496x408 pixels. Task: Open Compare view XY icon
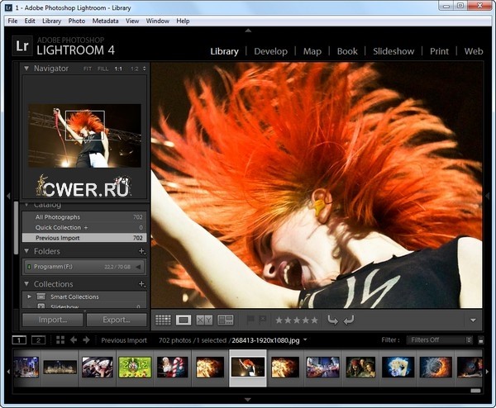pos(204,320)
